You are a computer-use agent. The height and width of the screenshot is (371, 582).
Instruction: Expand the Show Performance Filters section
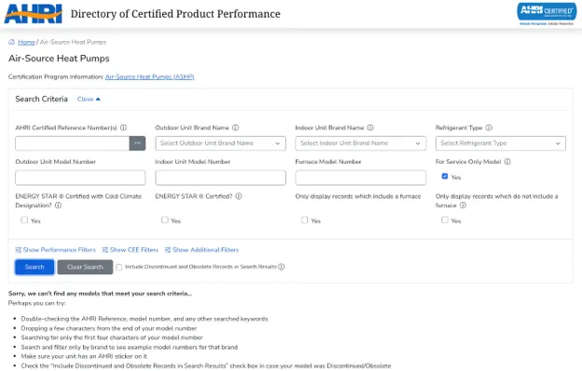59,250
